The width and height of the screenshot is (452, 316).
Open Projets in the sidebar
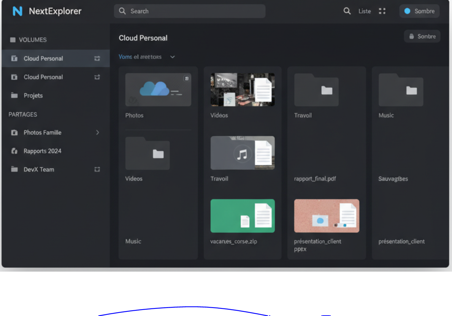(33, 96)
